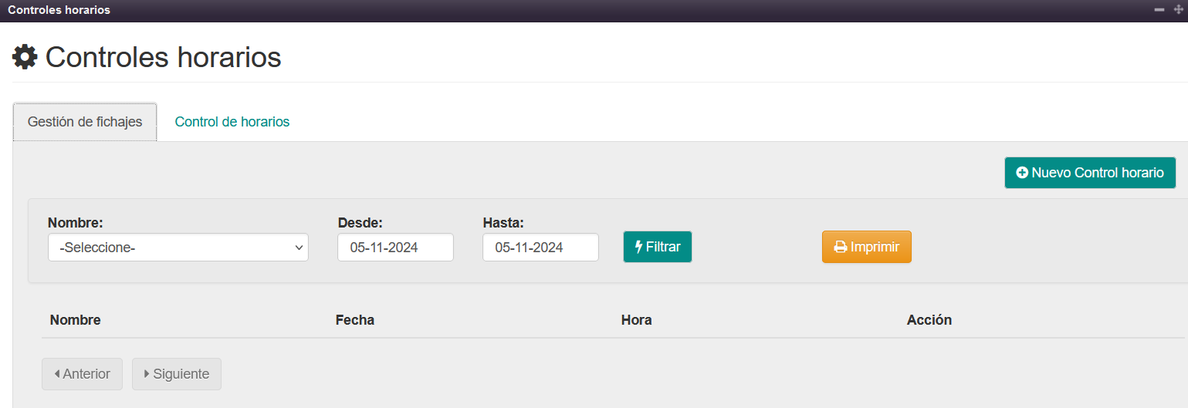
Task: Click the plus icon on Nuevo Control horario
Action: pos(1022,173)
